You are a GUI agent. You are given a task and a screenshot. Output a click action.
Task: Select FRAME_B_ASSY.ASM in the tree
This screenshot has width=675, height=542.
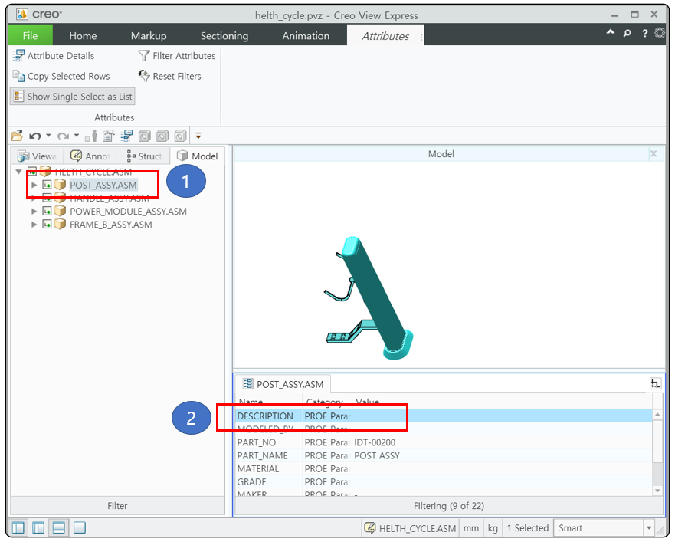(110, 225)
